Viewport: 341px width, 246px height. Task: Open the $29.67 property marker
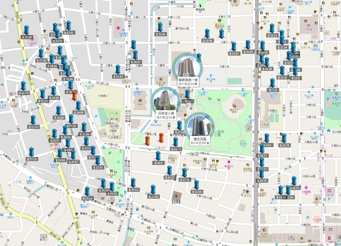234,47
